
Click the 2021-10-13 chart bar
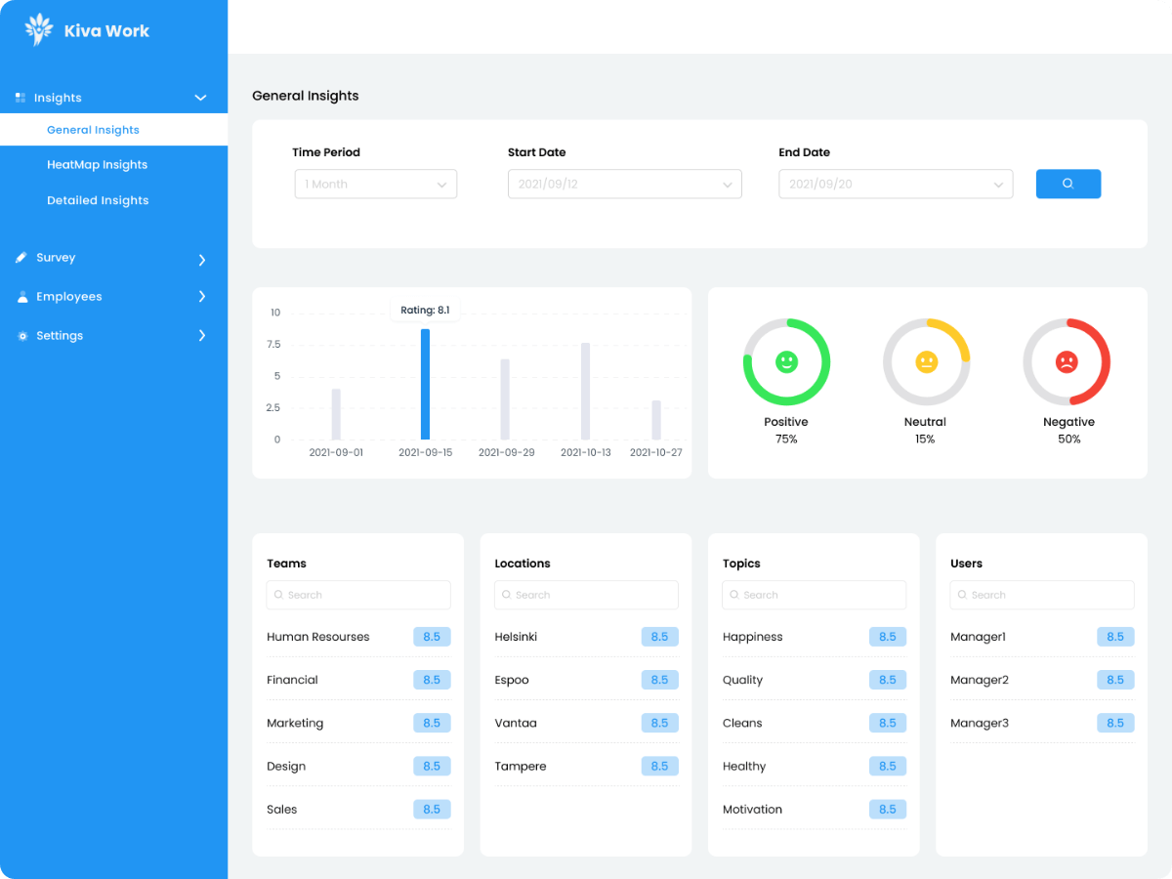585,392
